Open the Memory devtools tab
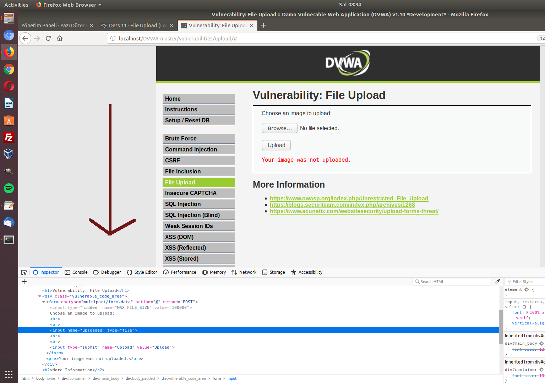The width and height of the screenshot is (545, 383). pyautogui.click(x=214, y=272)
